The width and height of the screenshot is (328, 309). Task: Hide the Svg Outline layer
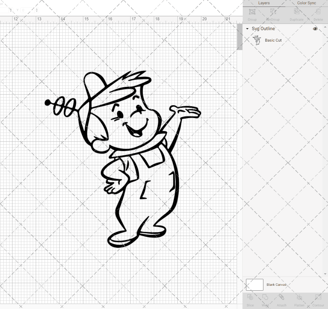pos(315,29)
